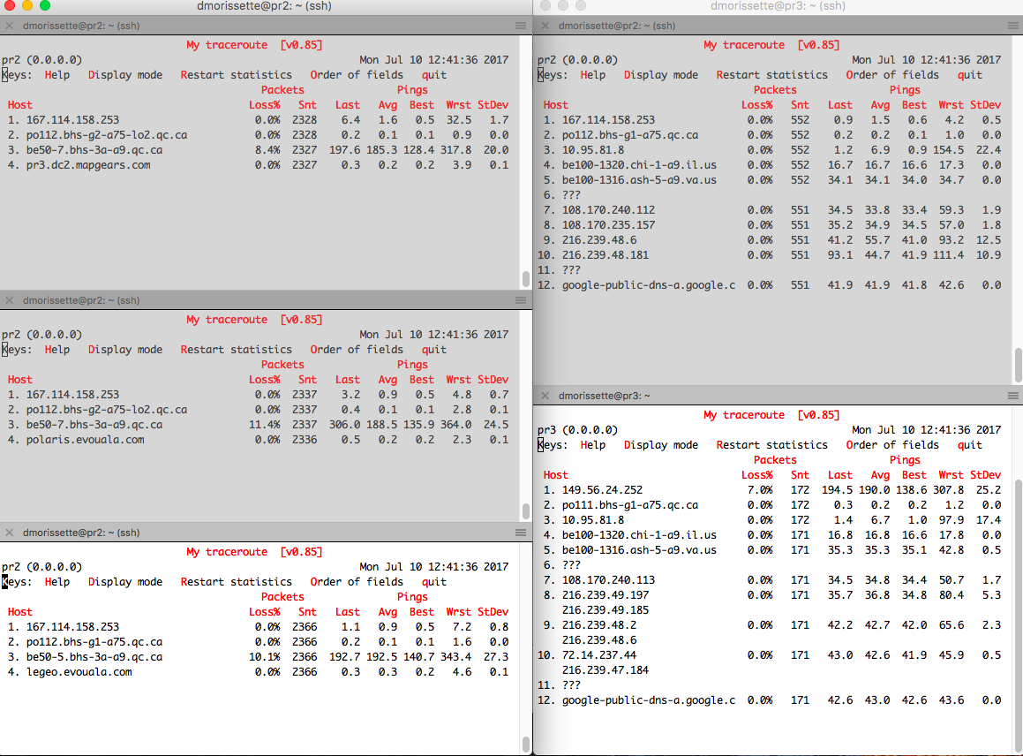Click host 72.14.237.44
The image size is (1023, 756).
(x=599, y=655)
